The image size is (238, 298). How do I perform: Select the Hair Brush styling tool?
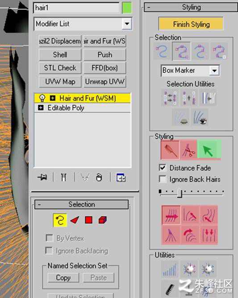pos(170,150)
